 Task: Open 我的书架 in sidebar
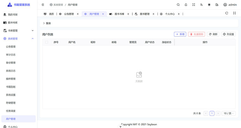pyautogui.click(x=19, y=15)
